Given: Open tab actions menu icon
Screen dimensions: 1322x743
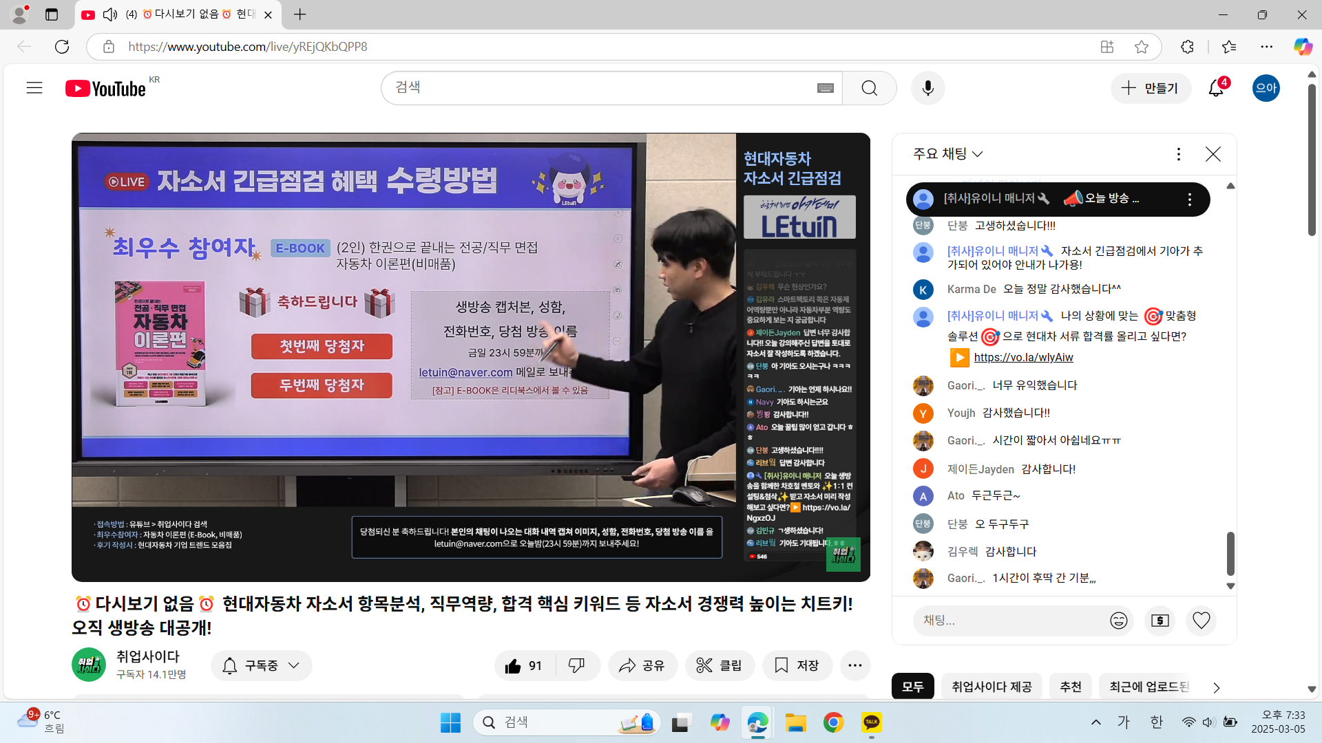Looking at the screenshot, I should (52, 14).
